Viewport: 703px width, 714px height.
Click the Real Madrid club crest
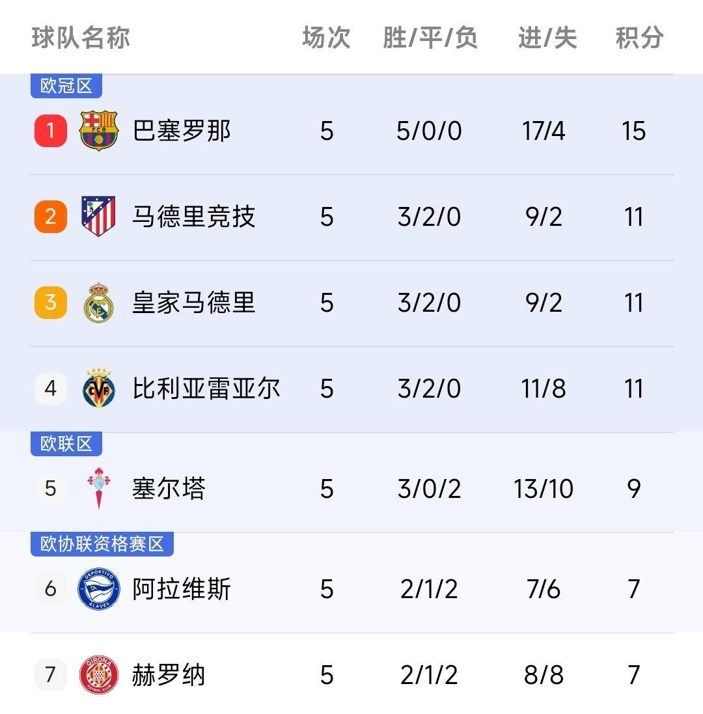(98, 303)
